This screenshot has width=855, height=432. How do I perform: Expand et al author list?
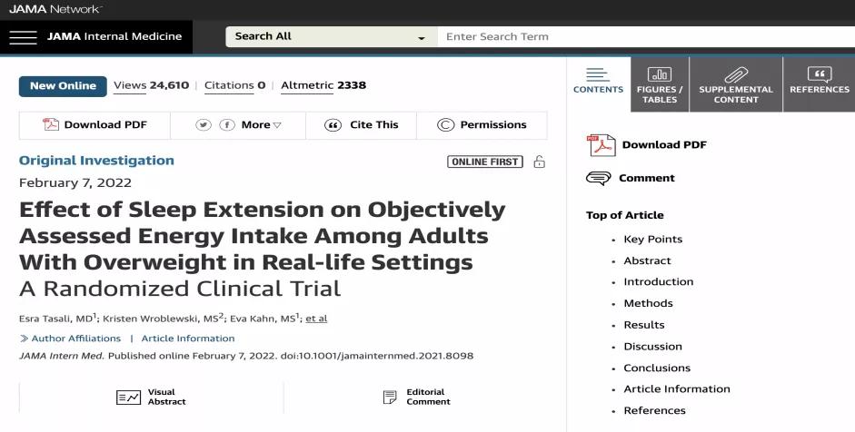316,319
